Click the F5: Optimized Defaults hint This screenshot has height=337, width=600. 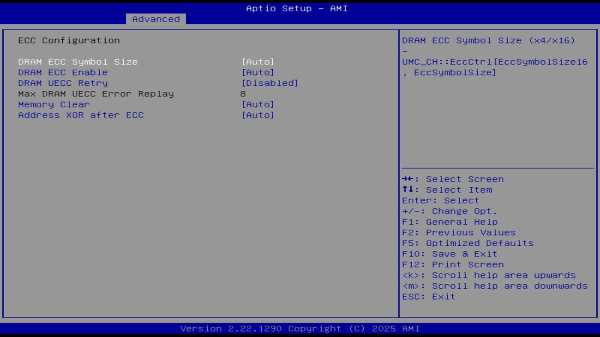468,243
